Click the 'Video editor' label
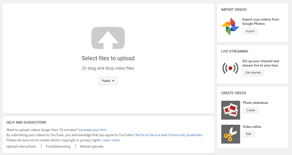The image size is (292, 155). [252, 127]
